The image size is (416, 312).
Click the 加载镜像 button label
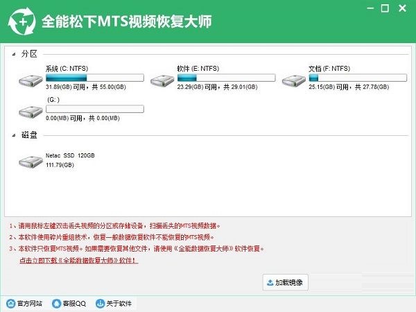click(x=289, y=283)
